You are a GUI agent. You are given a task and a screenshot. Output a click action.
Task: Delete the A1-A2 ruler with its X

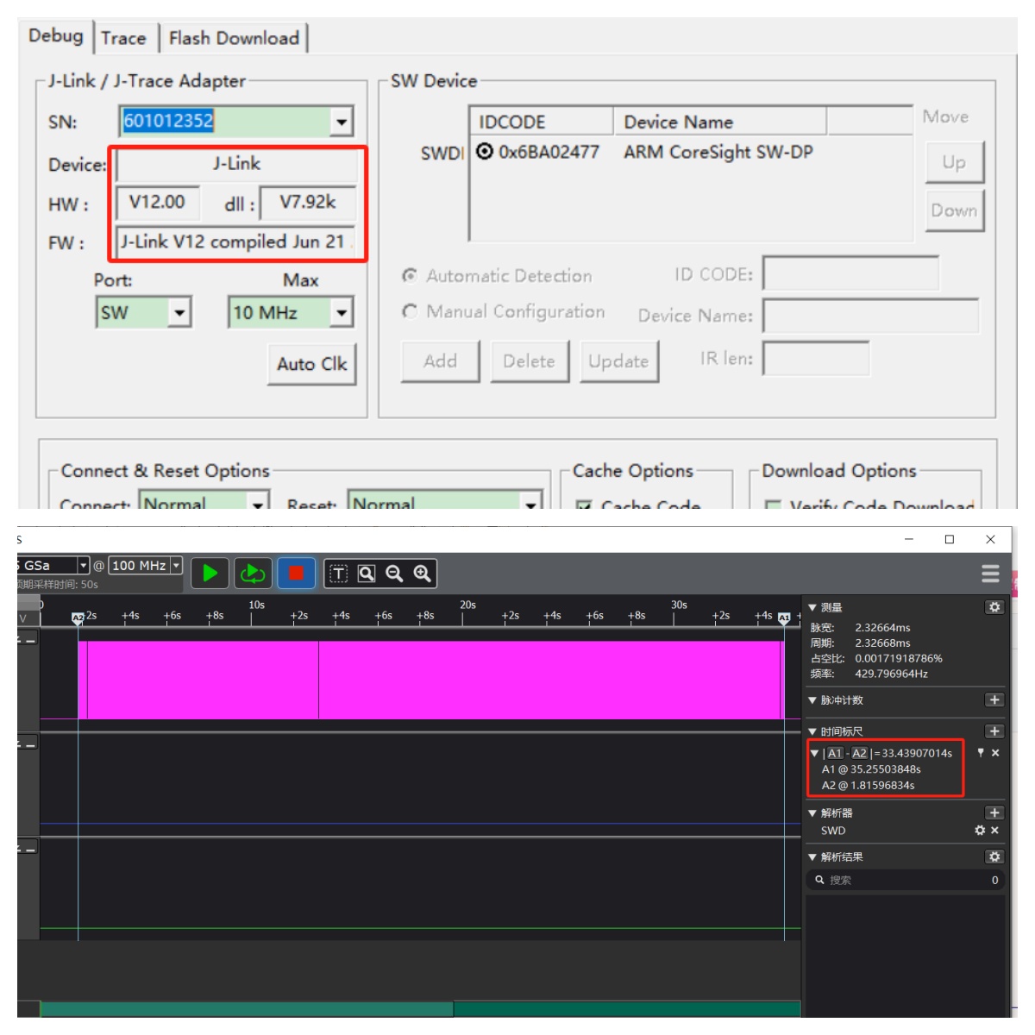click(995, 753)
